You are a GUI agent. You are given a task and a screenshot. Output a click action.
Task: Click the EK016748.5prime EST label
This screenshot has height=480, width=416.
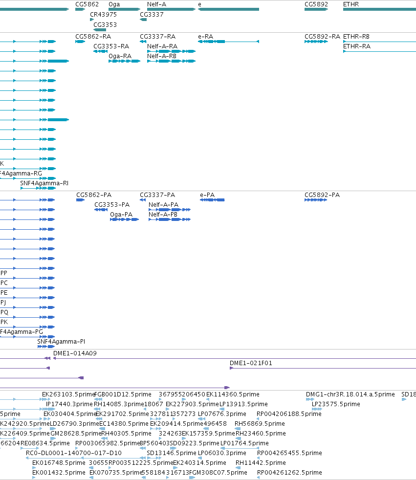point(59,463)
